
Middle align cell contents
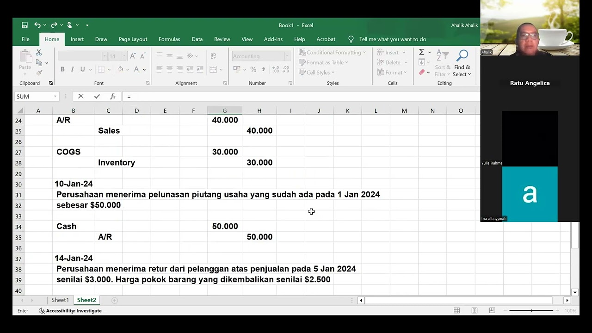click(169, 56)
